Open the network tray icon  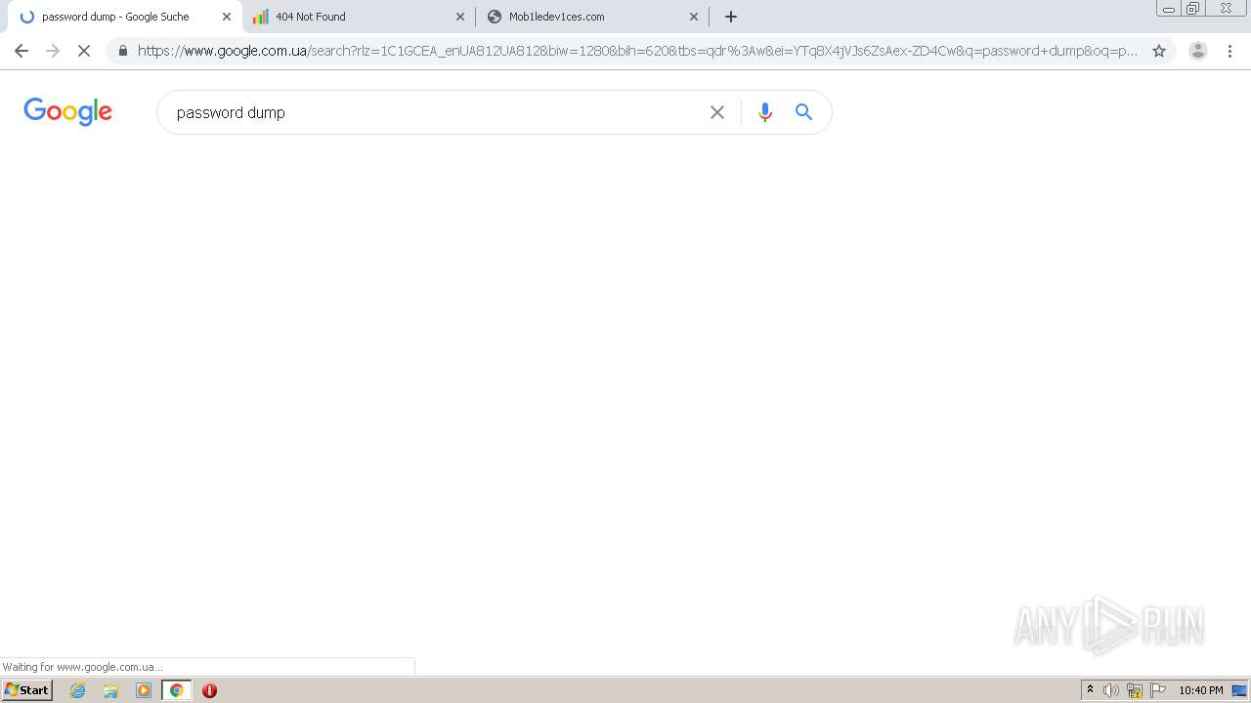point(1135,690)
